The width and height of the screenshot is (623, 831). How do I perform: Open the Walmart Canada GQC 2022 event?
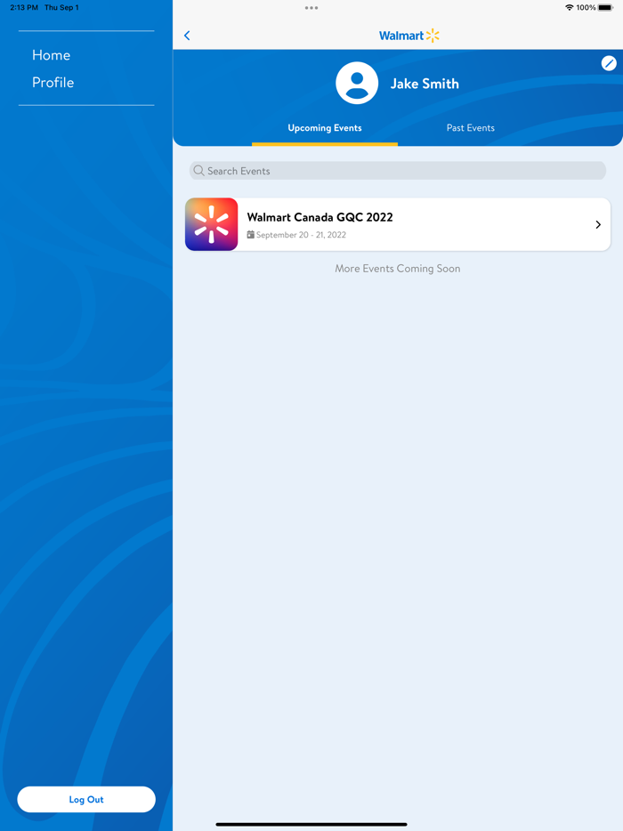tap(398, 224)
